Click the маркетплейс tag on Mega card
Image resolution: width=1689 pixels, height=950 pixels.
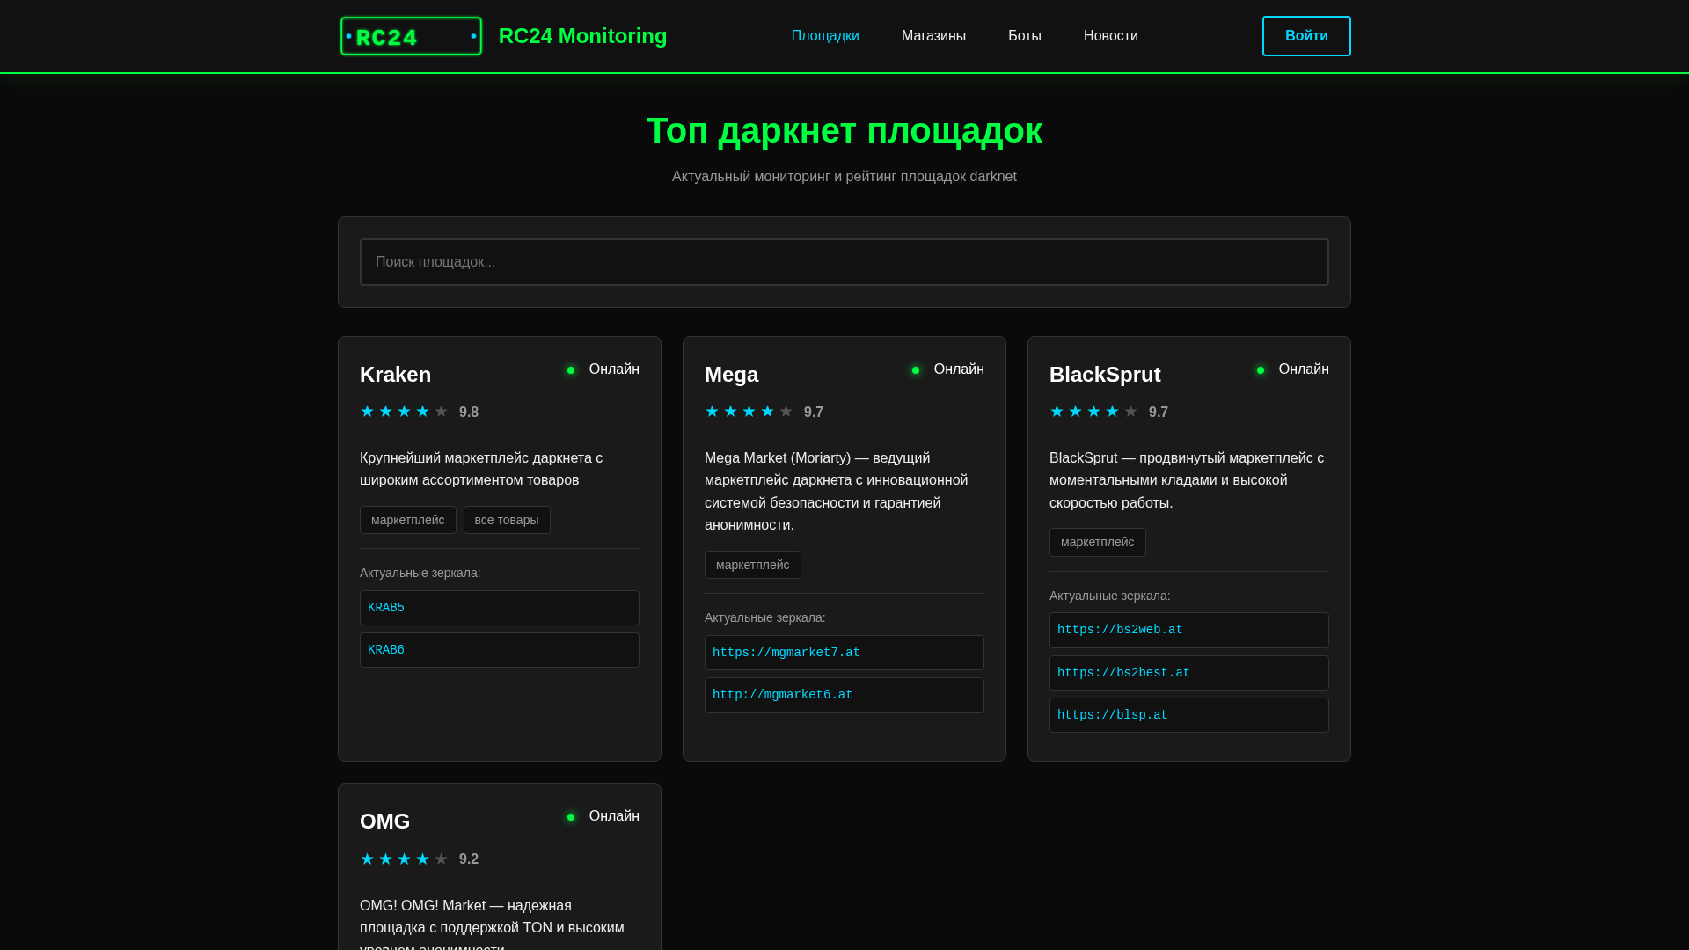753,565
